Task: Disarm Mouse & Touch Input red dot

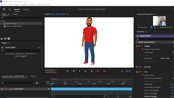Action: coord(143,49)
